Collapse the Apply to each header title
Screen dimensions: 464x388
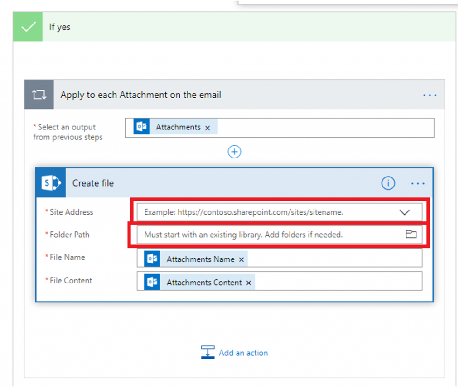[140, 95]
